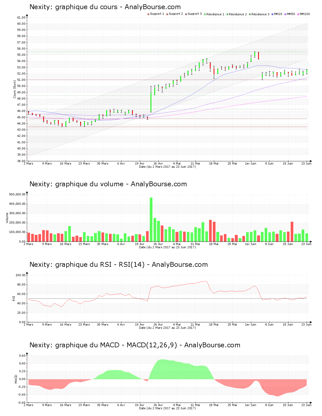Viewport: 322px width, 416px height.
Task: Click the Support 2 legend entry
Action: pos(174,14)
